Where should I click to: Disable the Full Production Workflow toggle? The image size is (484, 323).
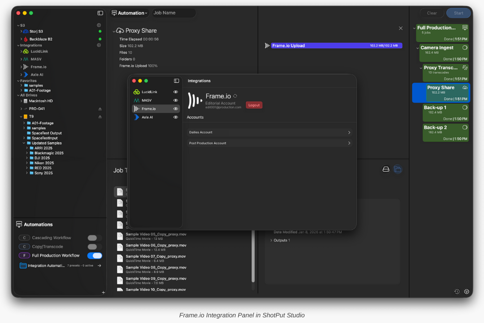[x=95, y=255]
